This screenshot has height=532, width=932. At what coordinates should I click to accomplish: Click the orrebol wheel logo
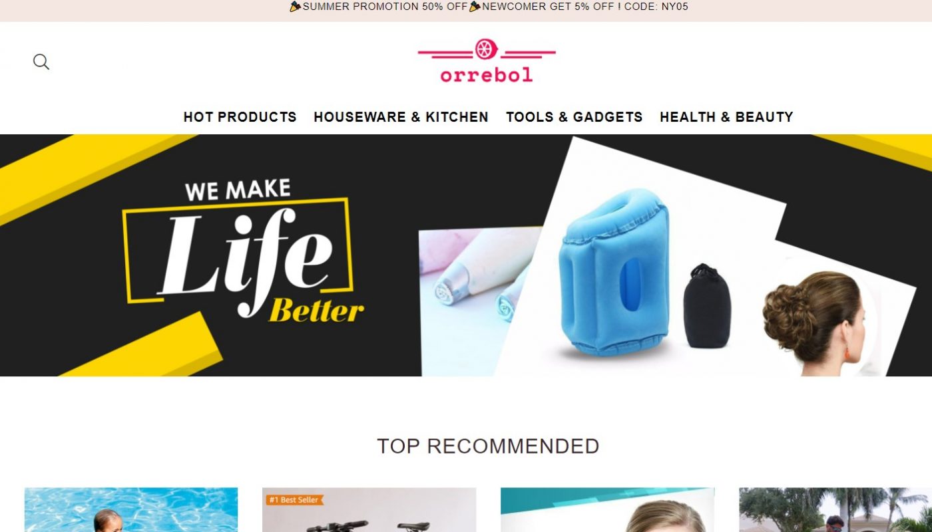click(487, 61)
